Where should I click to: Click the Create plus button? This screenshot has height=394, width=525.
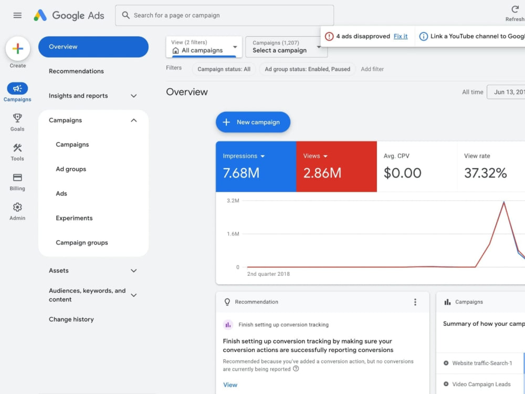click(x=18, y=48)
